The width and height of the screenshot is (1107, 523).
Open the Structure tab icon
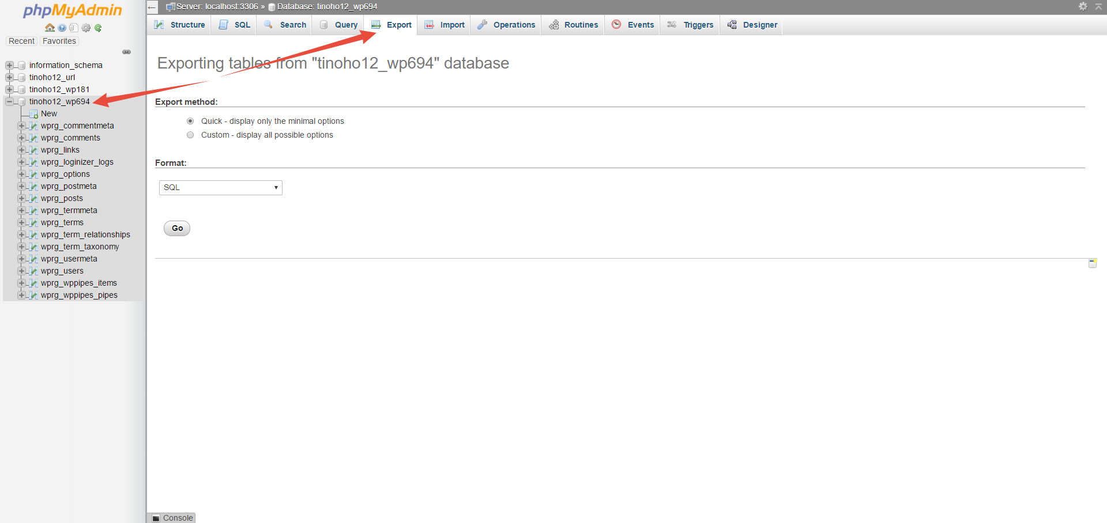coord(158,25)
